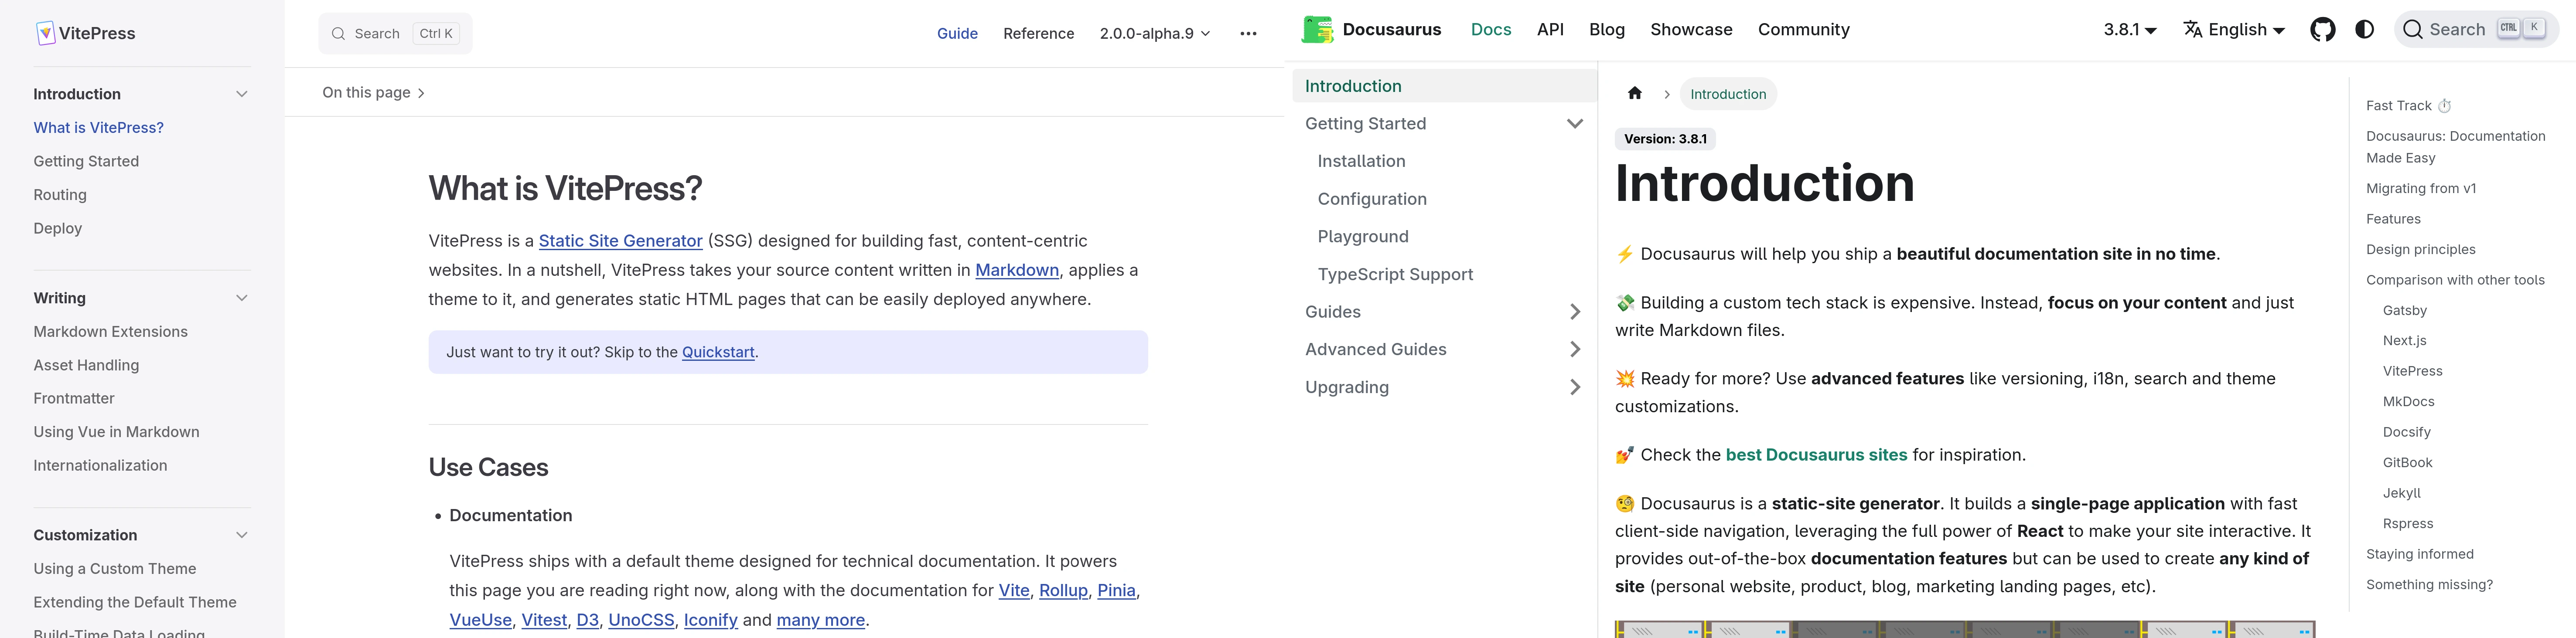Toggle dark mode with the contrast icon
The height and width of the screenshot is (638, 2576).
point(2364,29)
